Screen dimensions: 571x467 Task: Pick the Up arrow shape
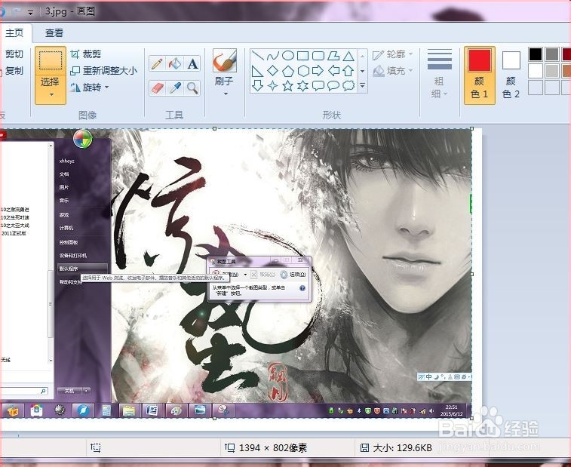[x=348, y=71]
